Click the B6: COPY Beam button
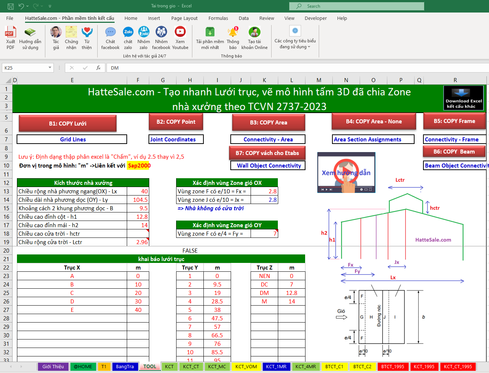Screen dimensions: 489x373 454,151
